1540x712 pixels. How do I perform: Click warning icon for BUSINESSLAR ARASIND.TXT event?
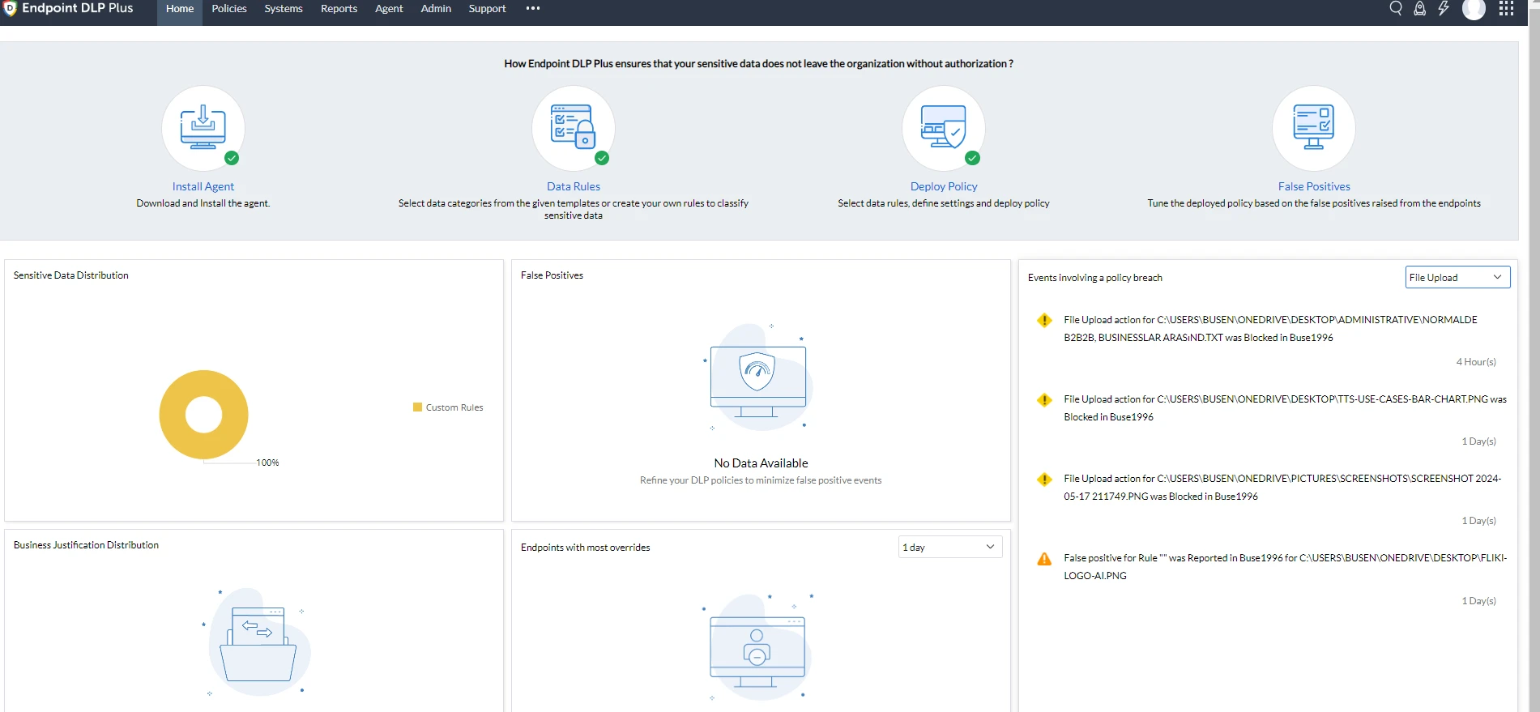tap(1044, 320)
